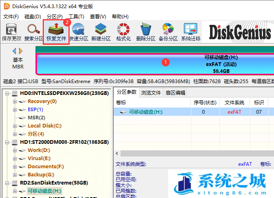Viewport: 274px width, 198px height.
Task: Select Virual(E:) in the disk tree
Action: tap(39, 158)
